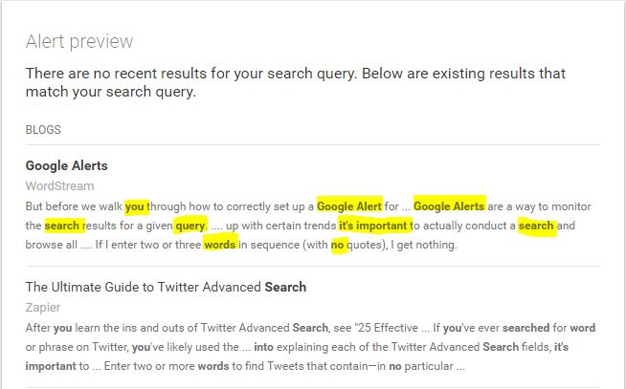Viewport: 626px width, 389px height.
Task: Select the BLOGS section label
Action: (x=44, y=127)
